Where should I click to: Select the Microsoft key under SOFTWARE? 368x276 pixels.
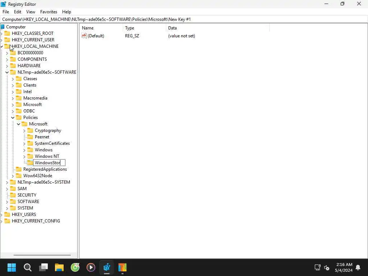(32, 105)
